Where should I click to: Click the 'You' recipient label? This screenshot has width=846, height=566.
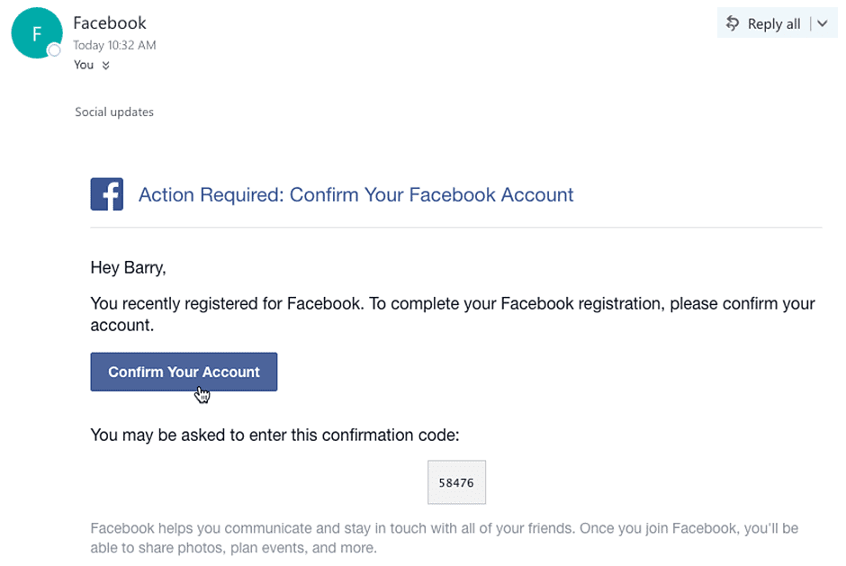(84, 65)
